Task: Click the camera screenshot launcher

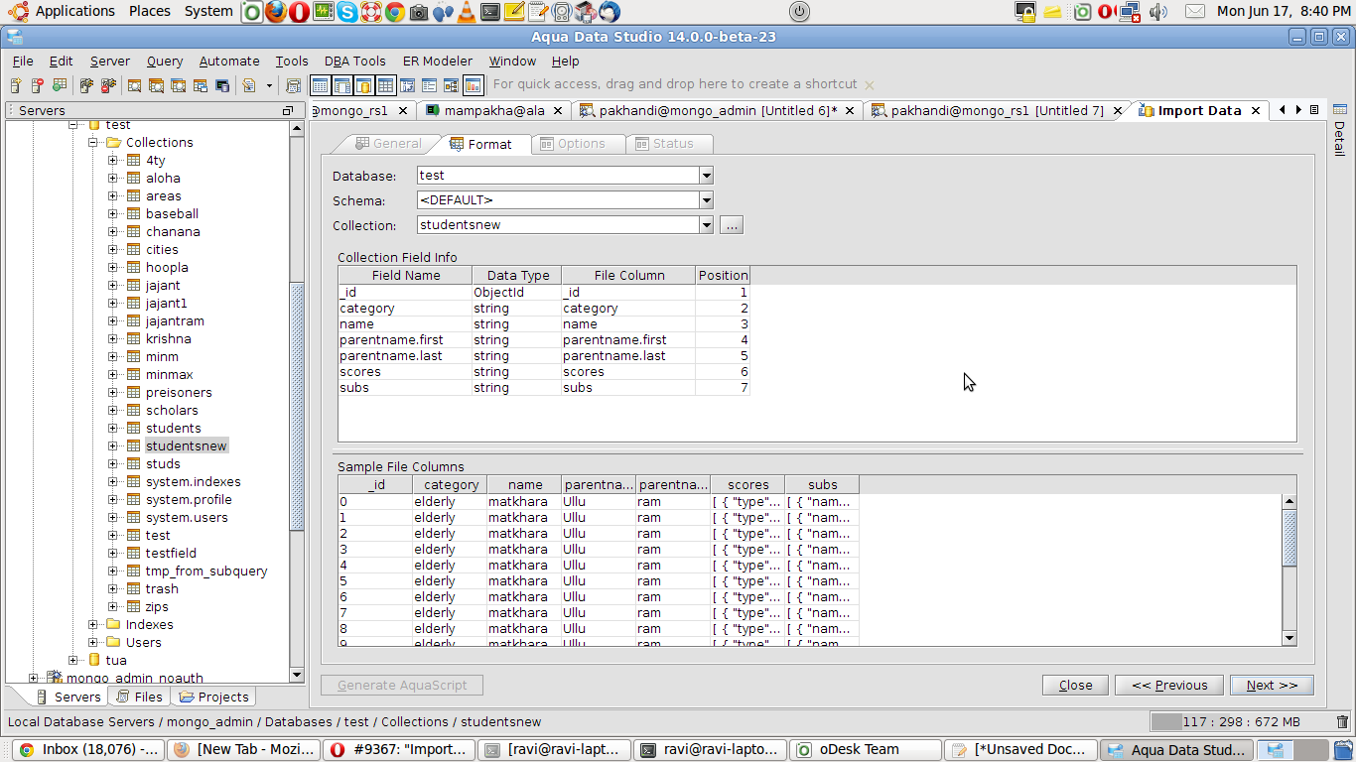Action: coord(419,12)
